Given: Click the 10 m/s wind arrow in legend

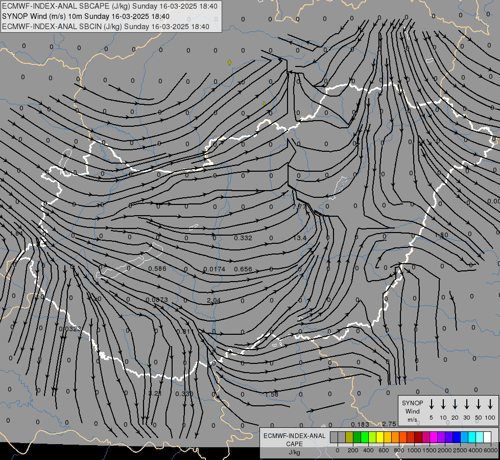Looking at the screenshot, I should click(x=443, y=404).
